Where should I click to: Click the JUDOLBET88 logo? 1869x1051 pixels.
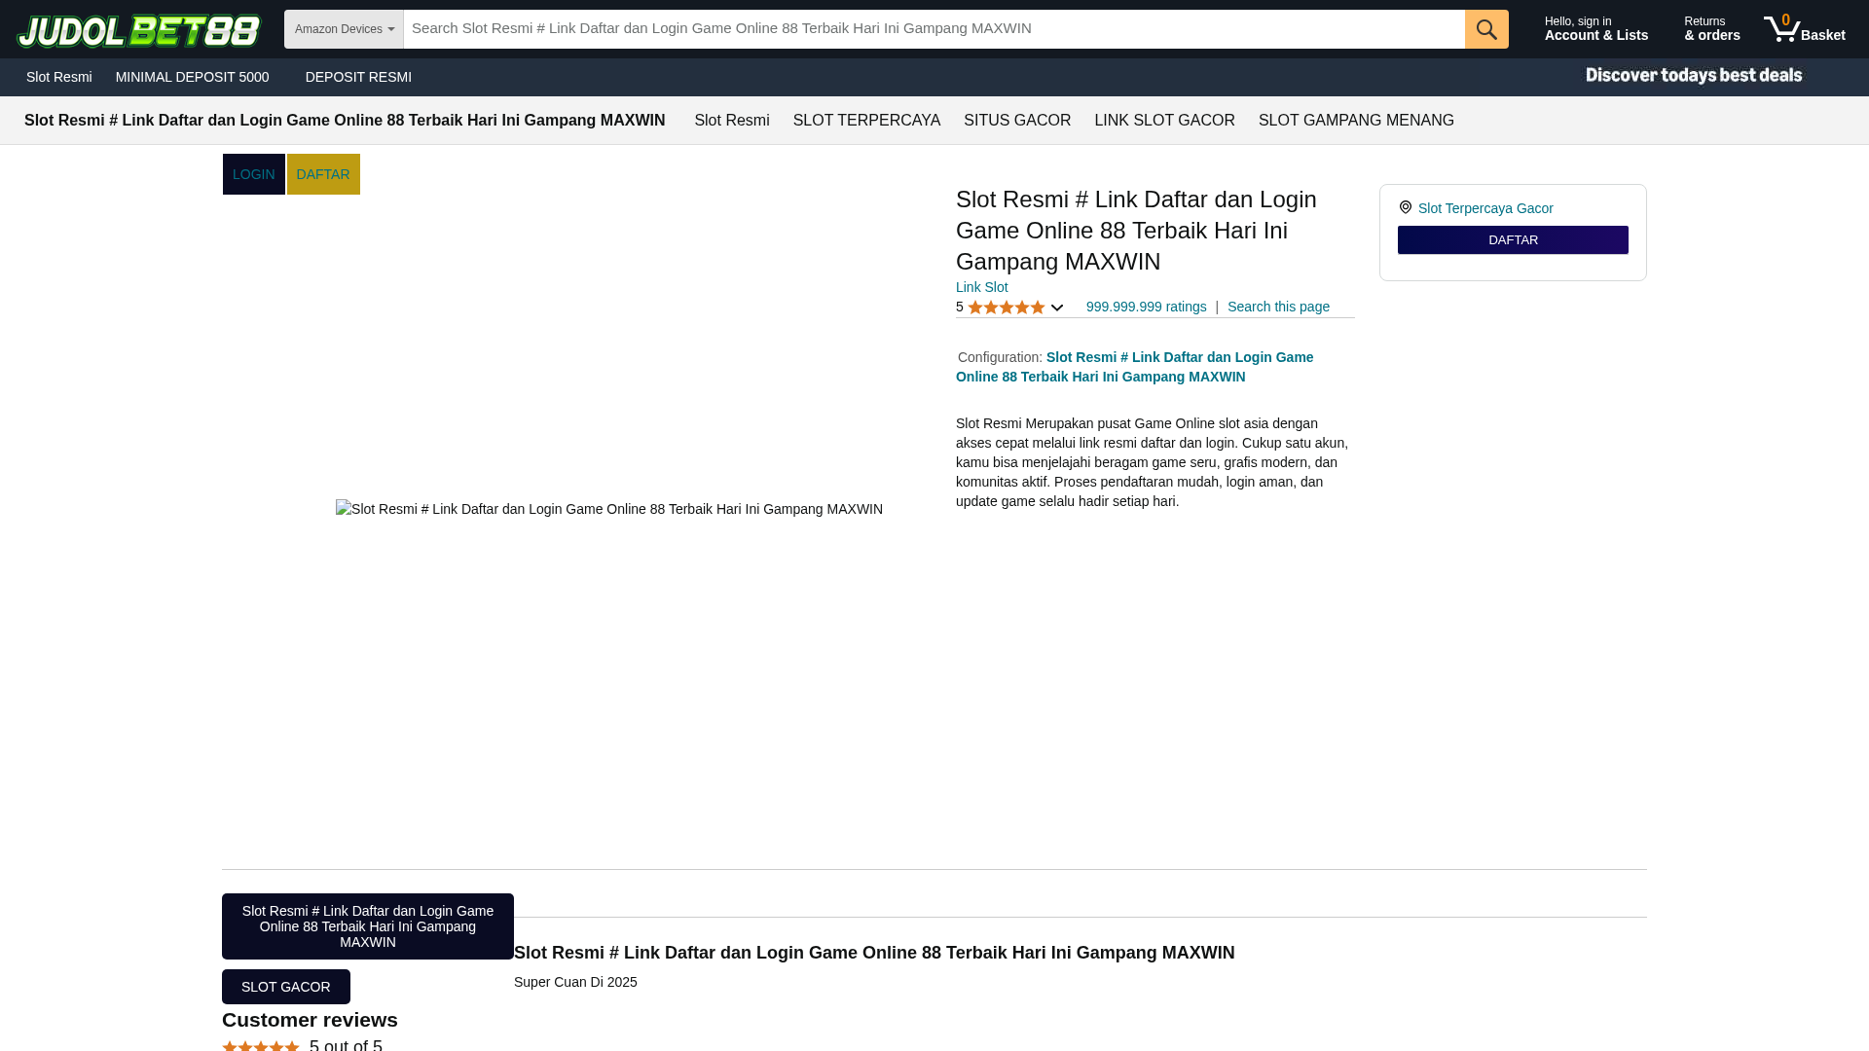pyautogui.click(x=139, y=29)
